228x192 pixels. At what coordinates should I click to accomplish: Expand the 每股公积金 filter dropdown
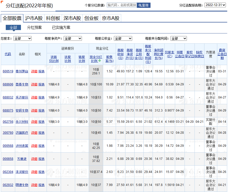[x=123, y=38]
